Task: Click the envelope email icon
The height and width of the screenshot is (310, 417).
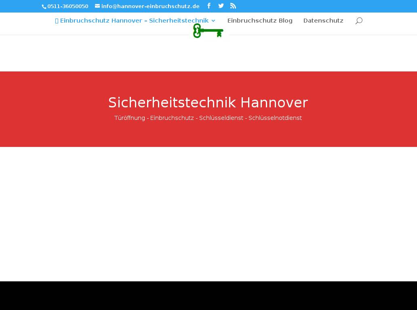Action: click(97, 6)
